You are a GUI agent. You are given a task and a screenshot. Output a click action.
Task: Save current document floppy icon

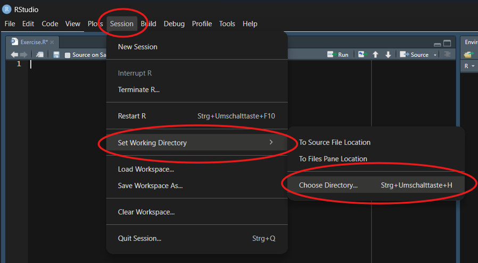[56, 55]
